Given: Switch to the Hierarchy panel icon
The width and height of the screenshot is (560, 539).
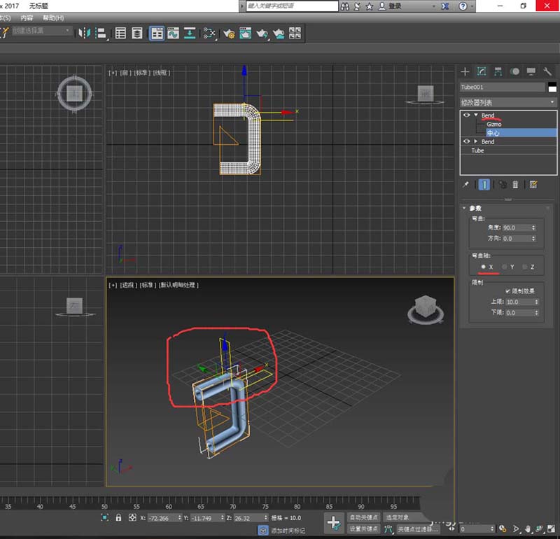Looking at the screenshot, I should [x=498, y=71].
